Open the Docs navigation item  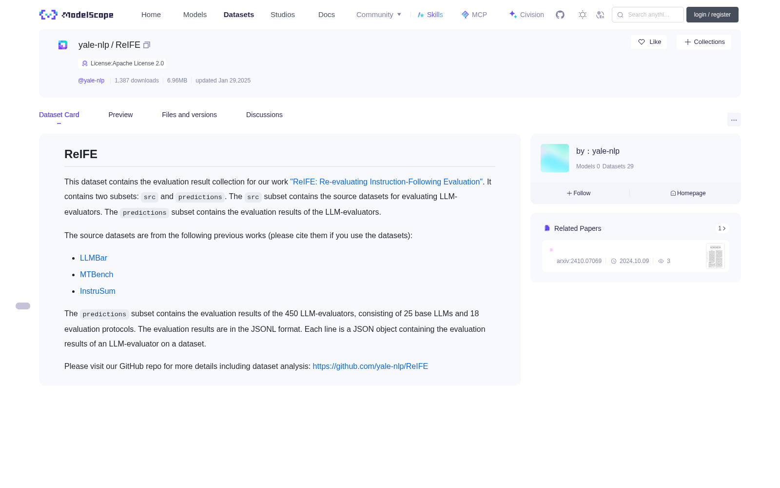[x=327, y=15]
